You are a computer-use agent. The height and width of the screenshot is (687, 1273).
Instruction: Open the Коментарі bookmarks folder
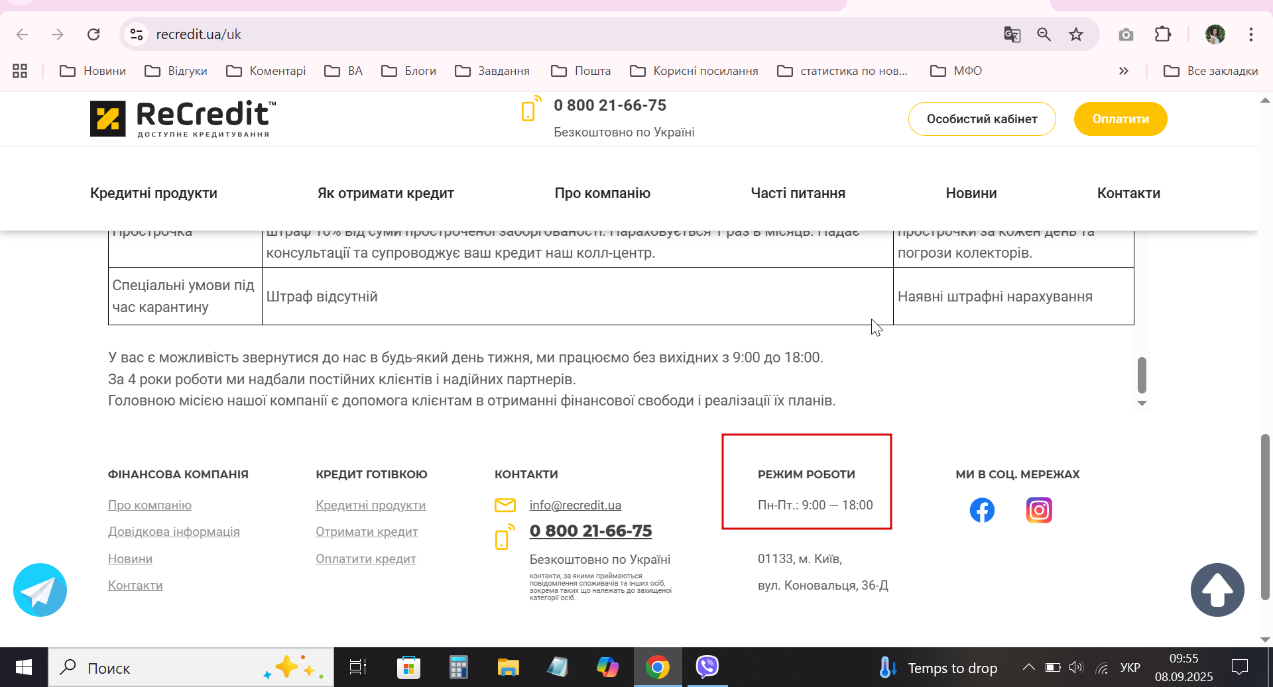click(x=266, y=71)
